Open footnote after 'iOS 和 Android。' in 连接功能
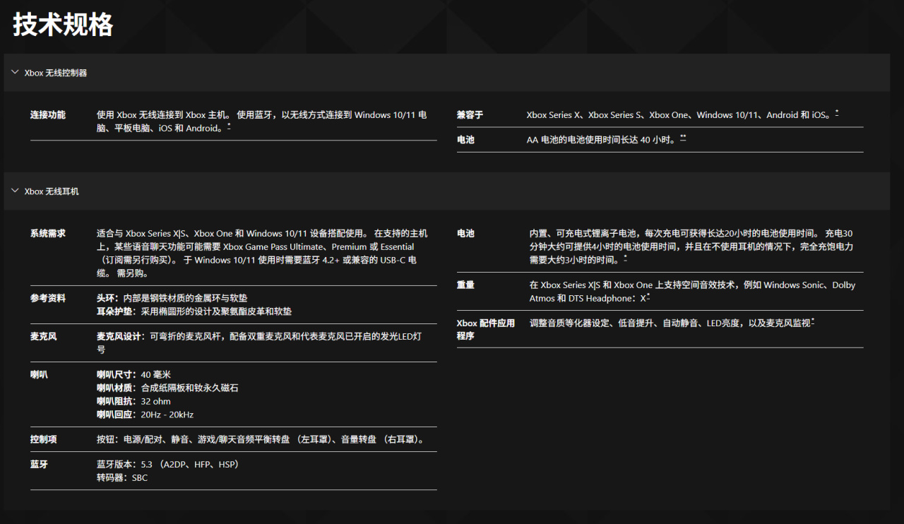The height and width of the screenshot is (524, 904). pos(229,127)
